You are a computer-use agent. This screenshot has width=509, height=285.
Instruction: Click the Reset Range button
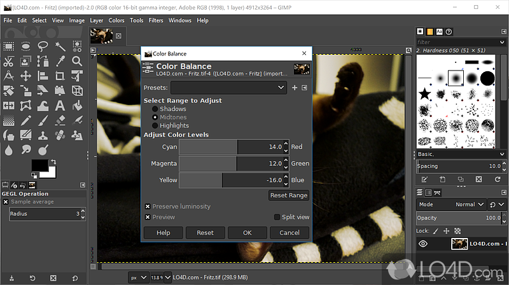pyautogui.click(x=289, y=195)
